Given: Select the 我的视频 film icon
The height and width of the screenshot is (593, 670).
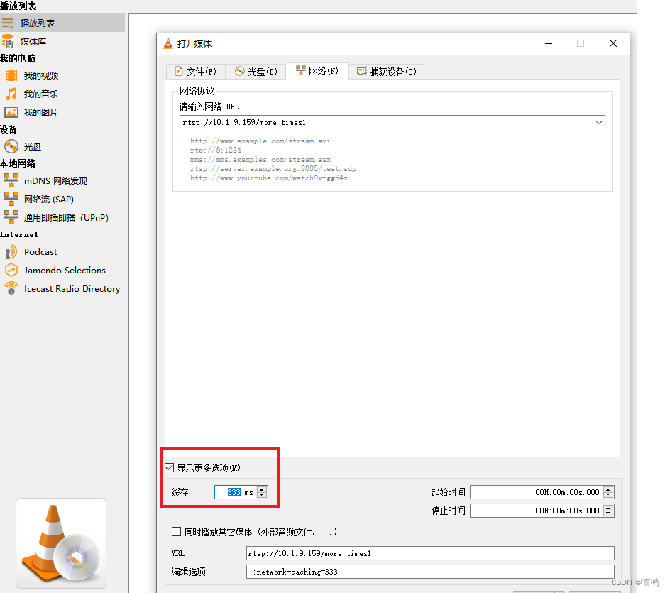Looking at the screenshot, I should coord(11,76).
